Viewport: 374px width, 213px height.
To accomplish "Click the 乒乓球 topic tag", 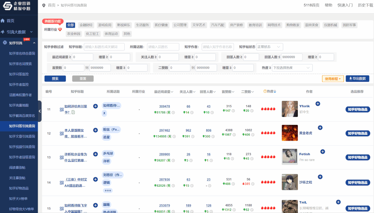I will point(108,154).
